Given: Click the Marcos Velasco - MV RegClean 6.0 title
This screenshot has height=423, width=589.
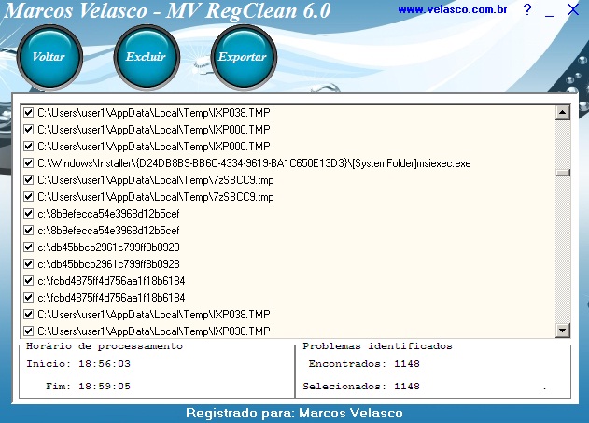Looking at the screenshot, I should 168,10.
